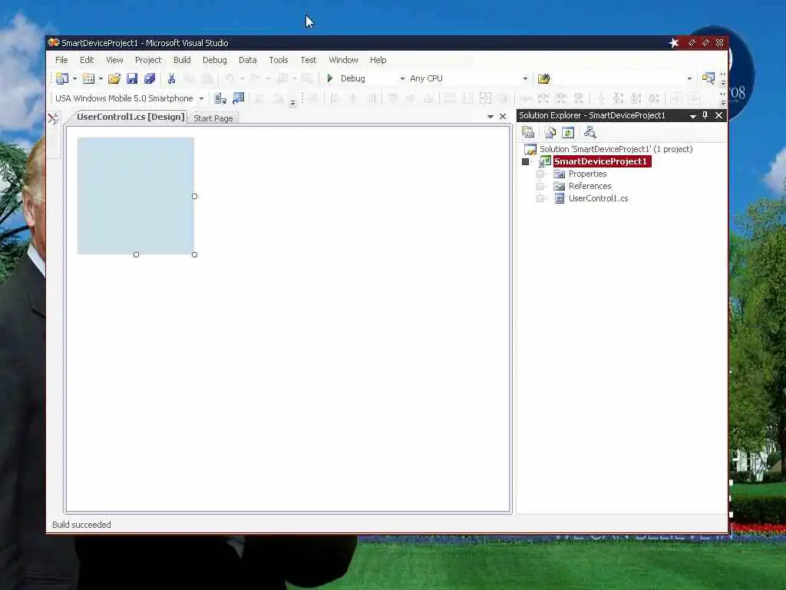The image size is (786, 590).
Task: Open the Add New Item dropdown arrow
Action: coord(101,79)
